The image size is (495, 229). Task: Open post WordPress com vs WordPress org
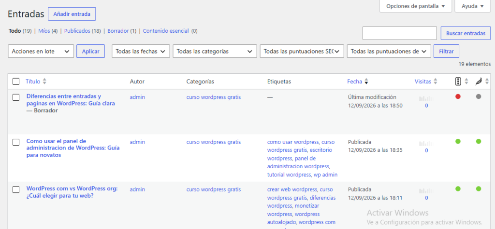click(x=72, y=192)
